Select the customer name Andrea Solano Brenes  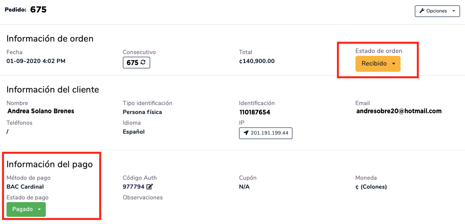pyautogui.click(x=41, y=111)
